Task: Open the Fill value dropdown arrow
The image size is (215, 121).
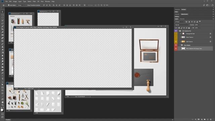Action: [x=200, y=28]
